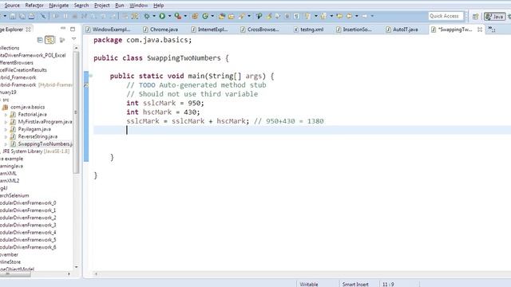Fold the main method in editor gutter

(90, 76)
